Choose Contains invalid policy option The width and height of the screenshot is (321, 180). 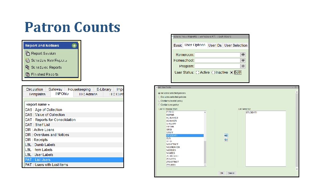159,101
